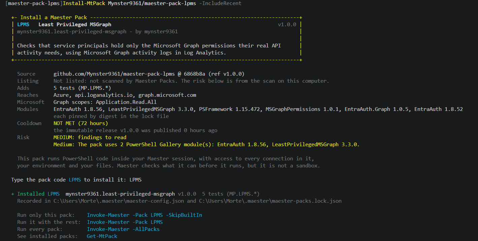Click the [maester-pack-lpms] prompt prefix
Viewport: 478px width, 241px height.
(34, 3)
